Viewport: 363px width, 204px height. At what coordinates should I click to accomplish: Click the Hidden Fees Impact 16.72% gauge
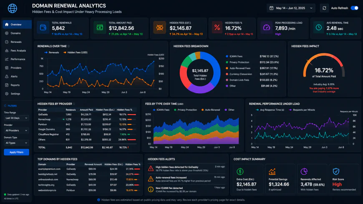[324, 66]
